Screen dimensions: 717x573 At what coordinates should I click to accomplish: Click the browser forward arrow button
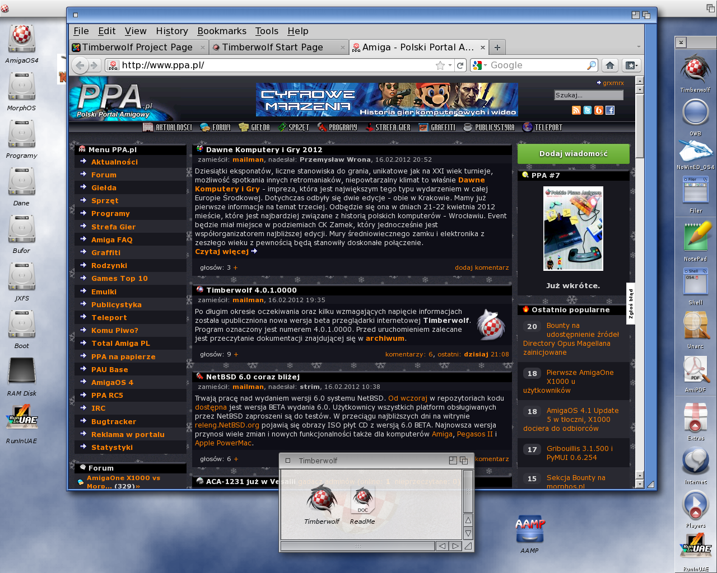pyautogui.click(x=94, y=65)
